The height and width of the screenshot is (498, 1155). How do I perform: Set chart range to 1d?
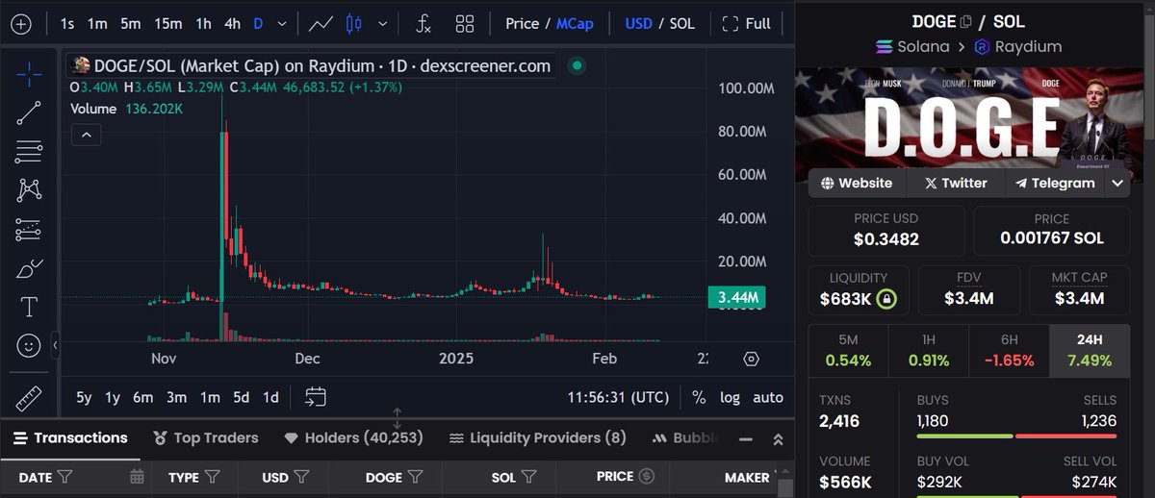tap(271, 397)
